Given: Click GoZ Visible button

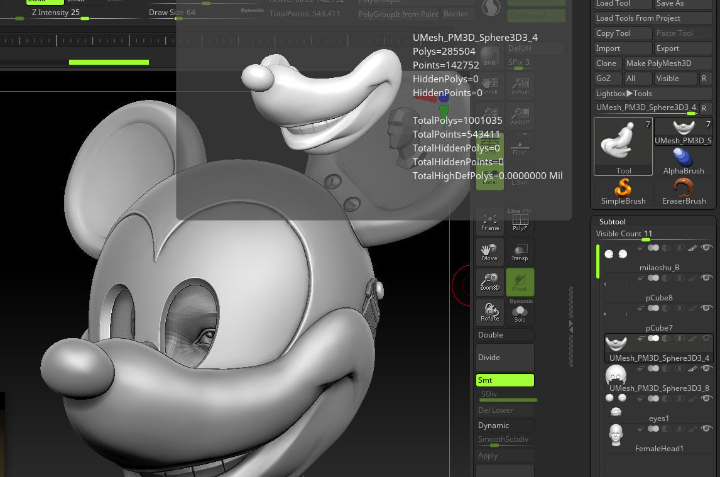Looking at the screenshot, I should 676,79.
